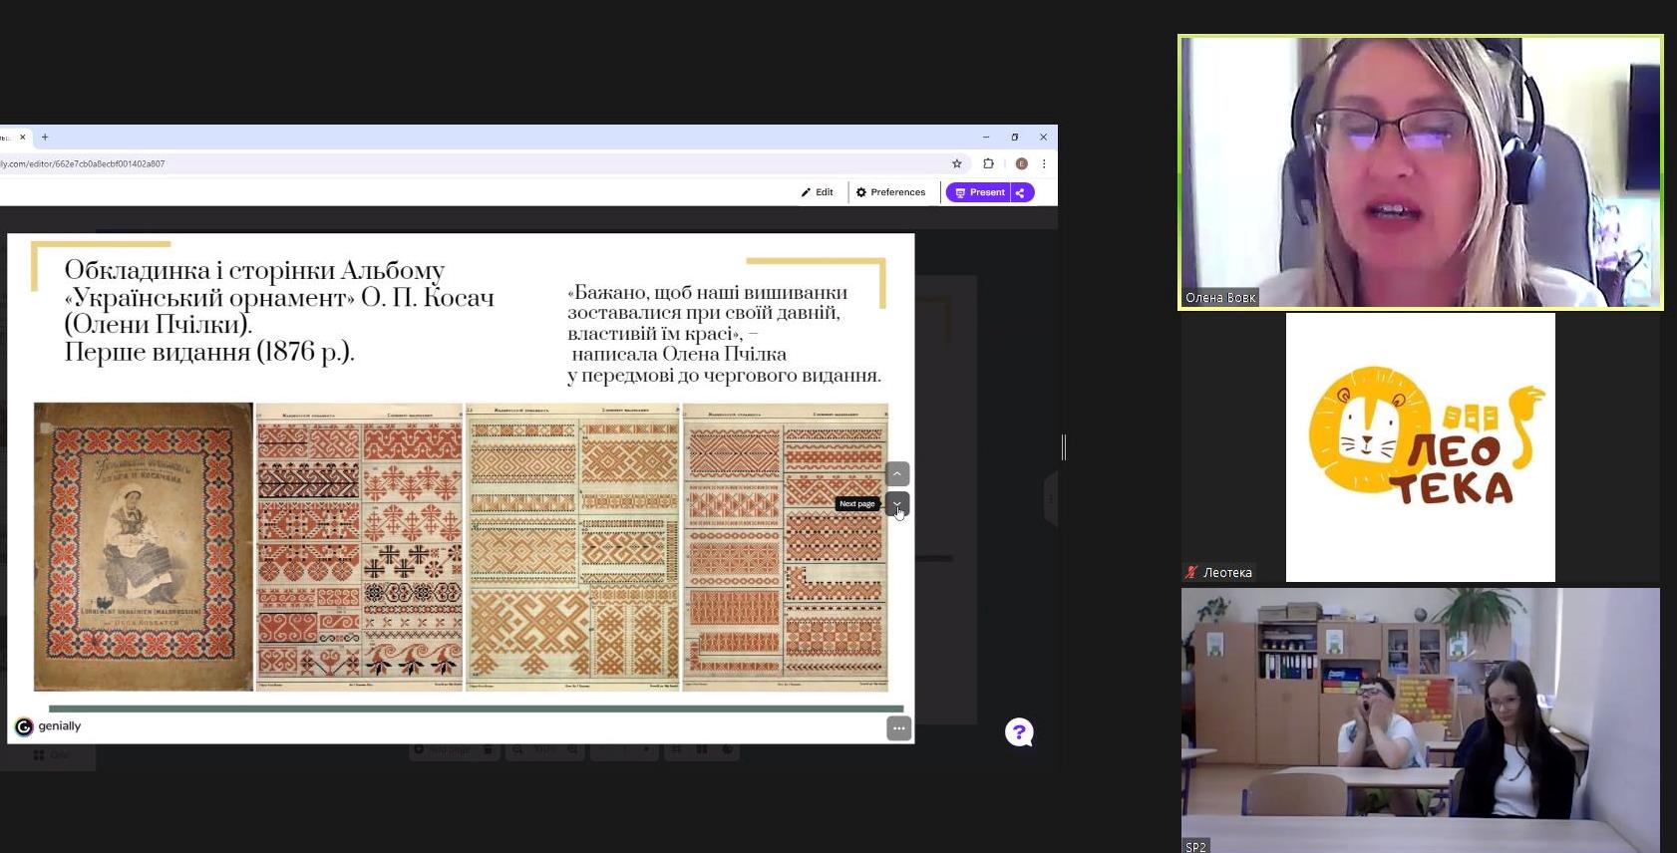Open the purple help chat bubble
Viewport: 1677px width, 853px height.
click(x=1019, y=732)
